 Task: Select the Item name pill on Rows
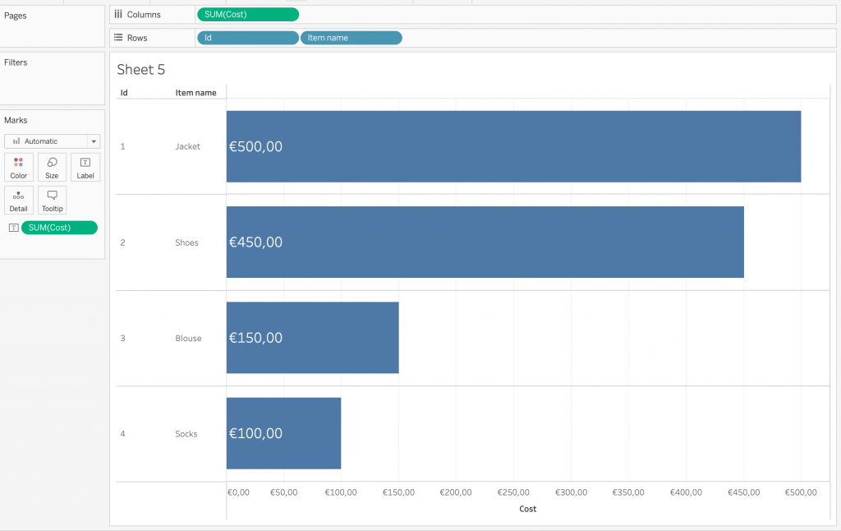[x=351, y=38]
